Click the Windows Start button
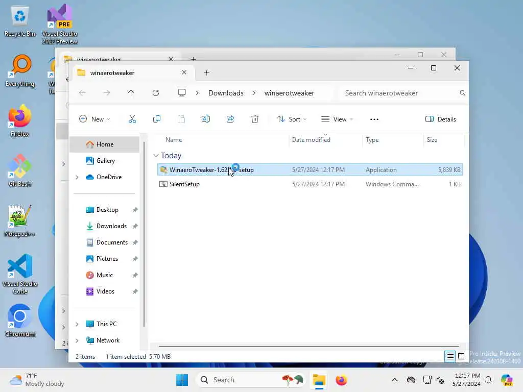The width and height of the screenshot is (523, 392). tap(182, 380)
